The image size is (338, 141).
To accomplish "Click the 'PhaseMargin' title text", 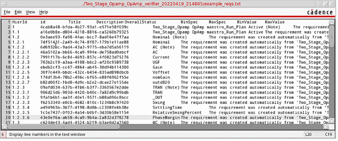I will click(x=166, y=118).
